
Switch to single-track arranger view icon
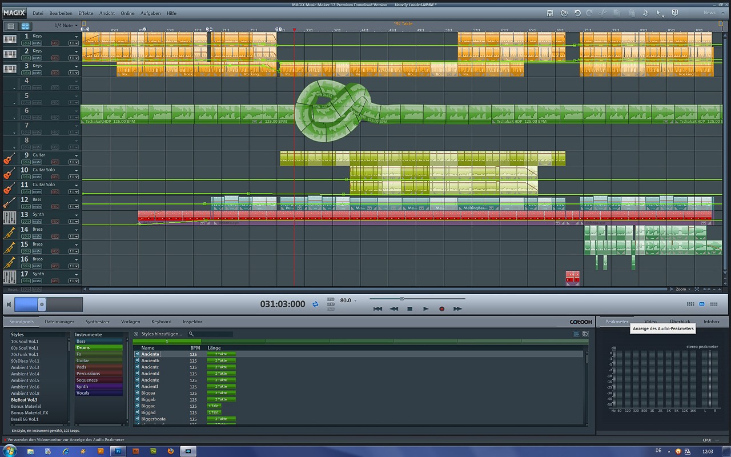coord(11,26)
